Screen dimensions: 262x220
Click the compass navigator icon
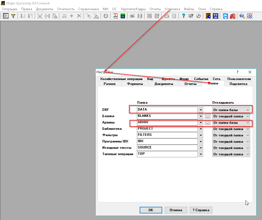pyautogui.click(x=198, y=16)
